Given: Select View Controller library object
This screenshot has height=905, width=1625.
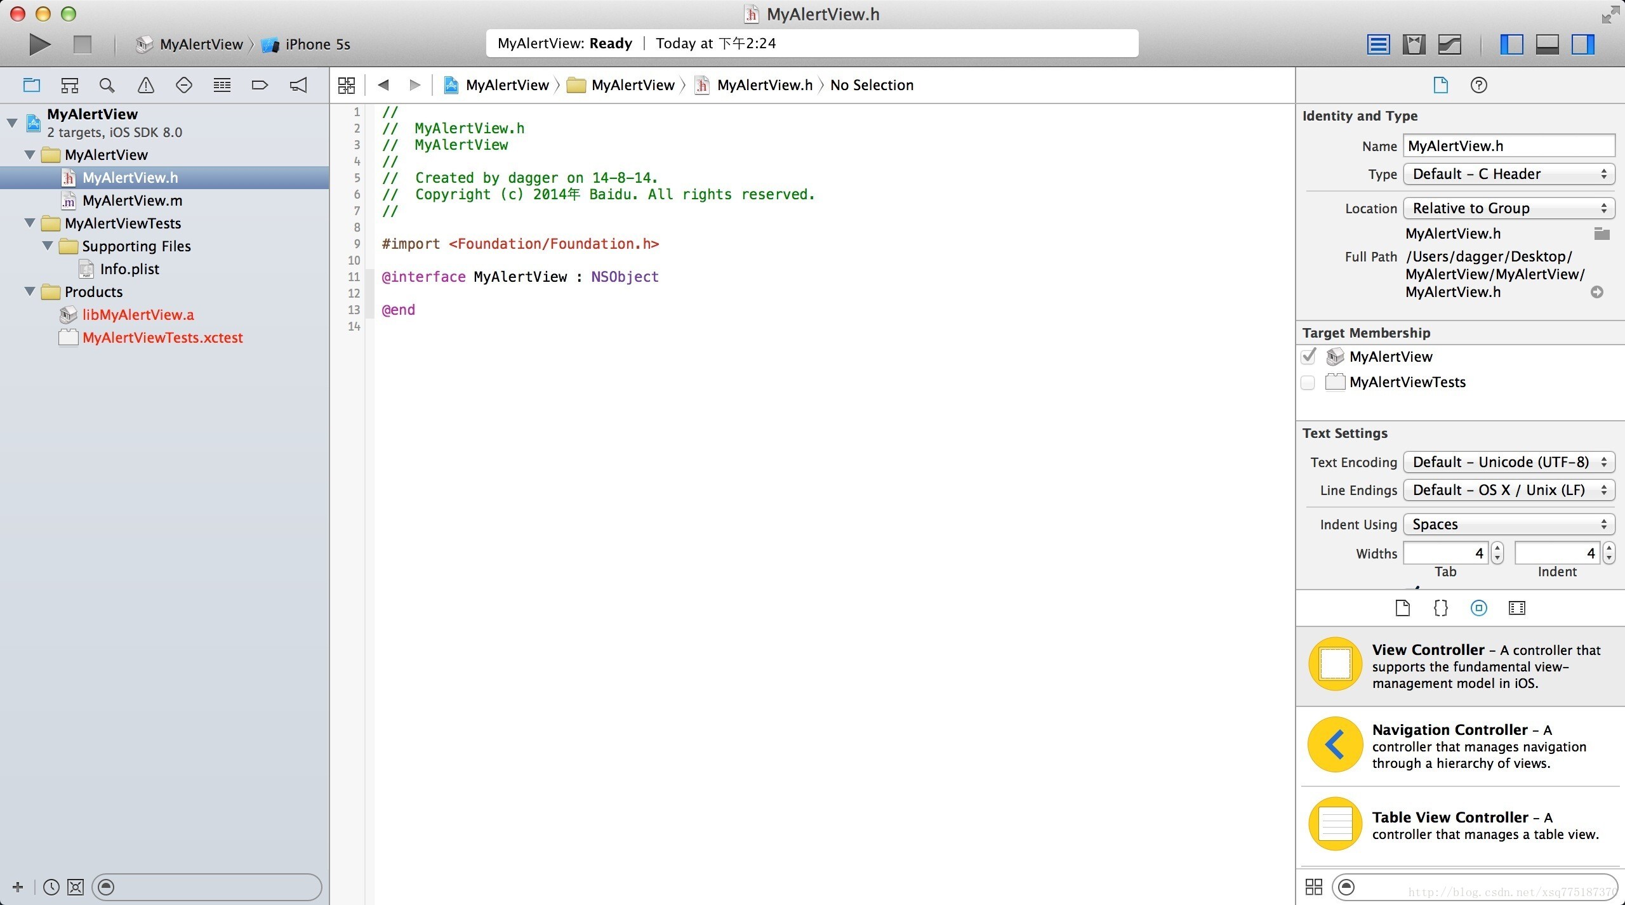Looking at the screenshot, I should coord(1460,666).
